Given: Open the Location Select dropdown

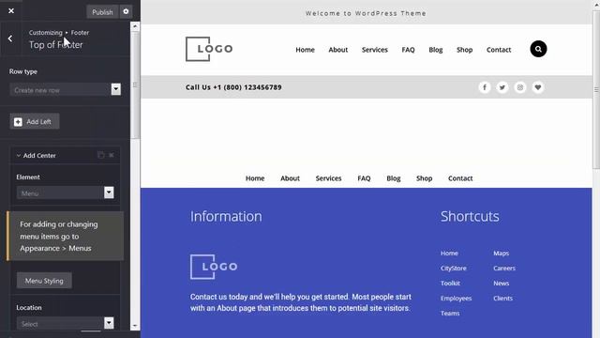Looking at the screenshot, I should coord(65,323).
